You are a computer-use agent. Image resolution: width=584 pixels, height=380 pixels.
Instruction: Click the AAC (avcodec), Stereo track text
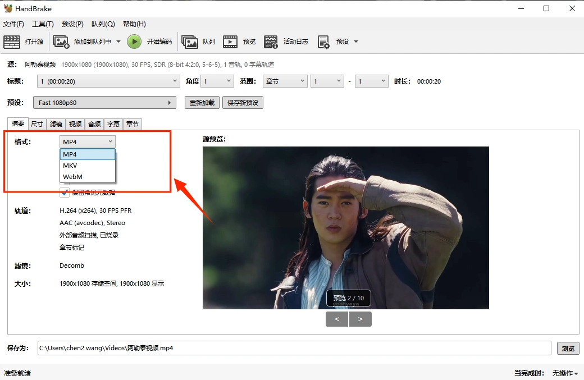pyautogui.click(x=92, y=223)
